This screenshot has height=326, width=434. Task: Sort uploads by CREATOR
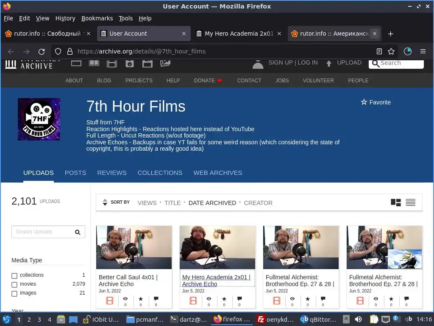click(x=258, y=203)
